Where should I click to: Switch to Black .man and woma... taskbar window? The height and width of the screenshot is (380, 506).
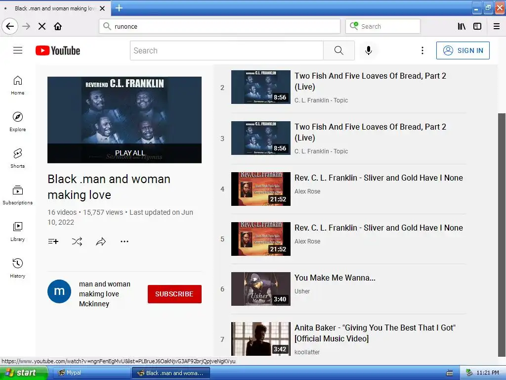[170, 373]
